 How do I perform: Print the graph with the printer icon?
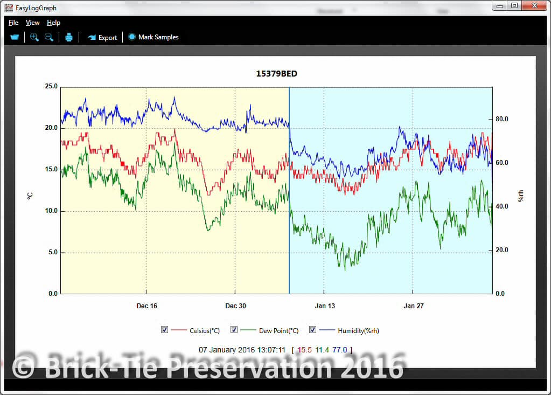tap(69, 37)
